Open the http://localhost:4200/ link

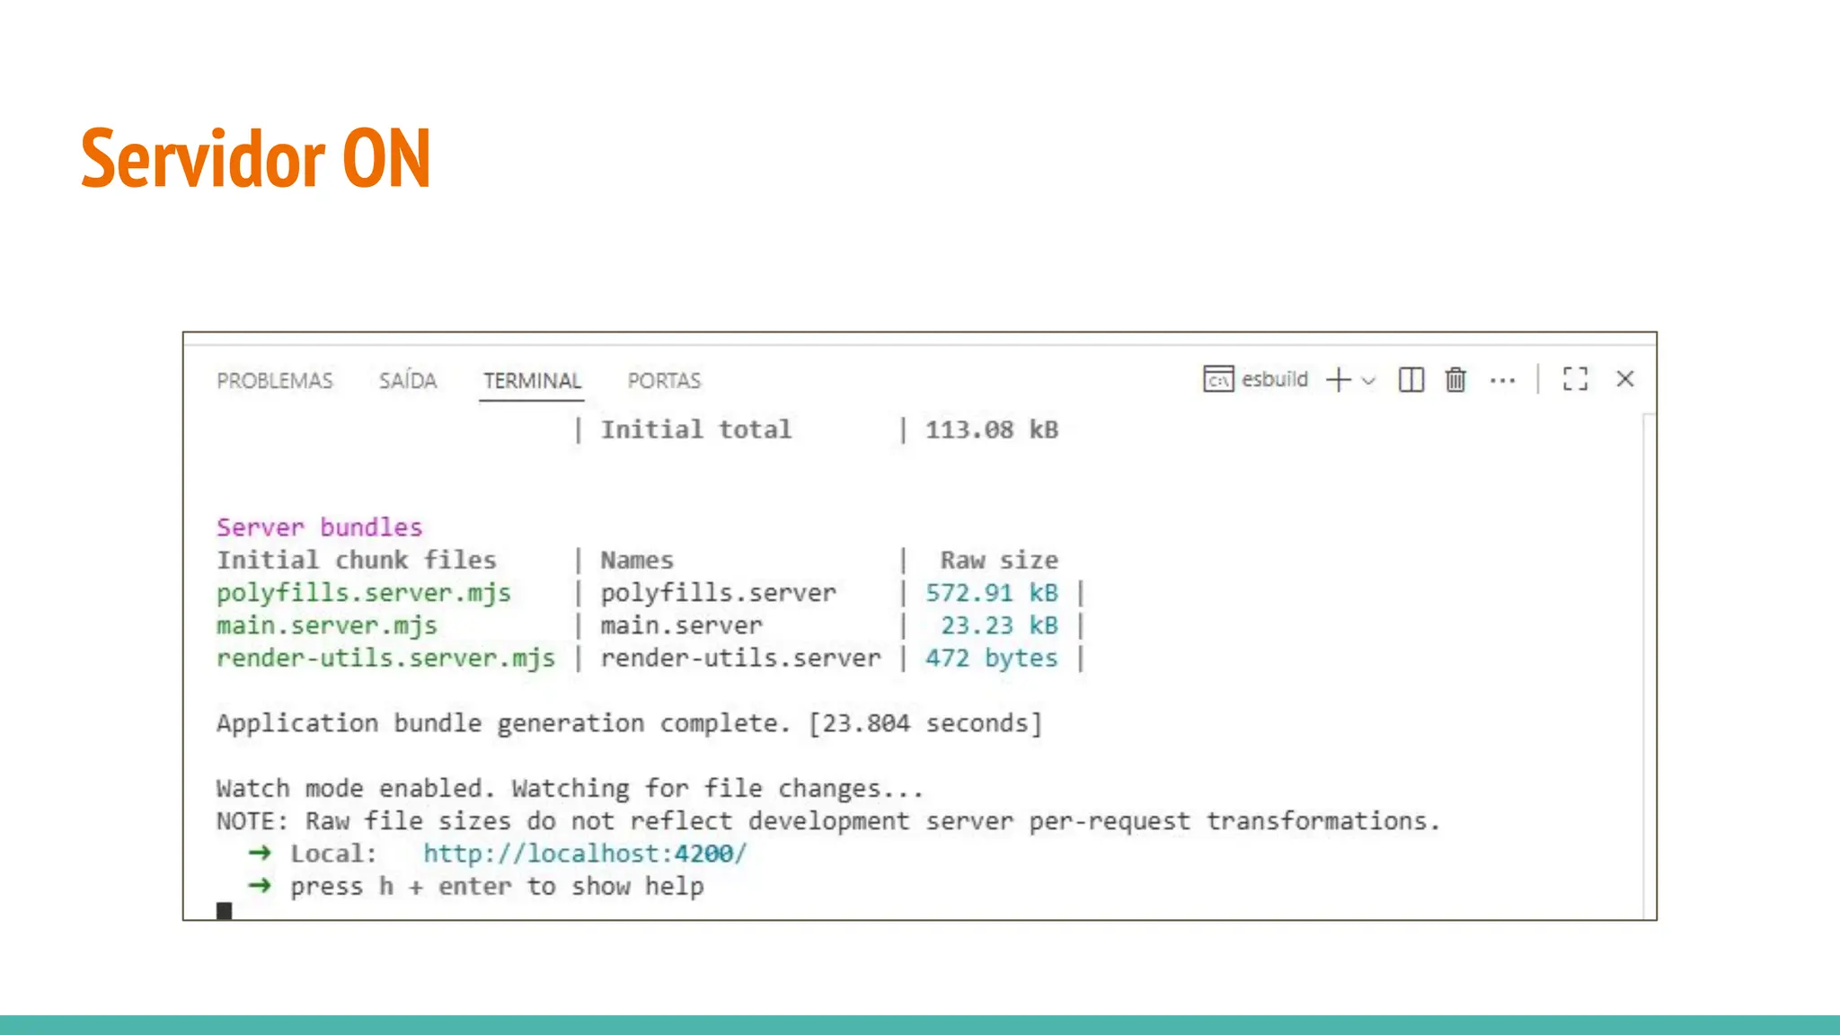[x=585, y=854]
